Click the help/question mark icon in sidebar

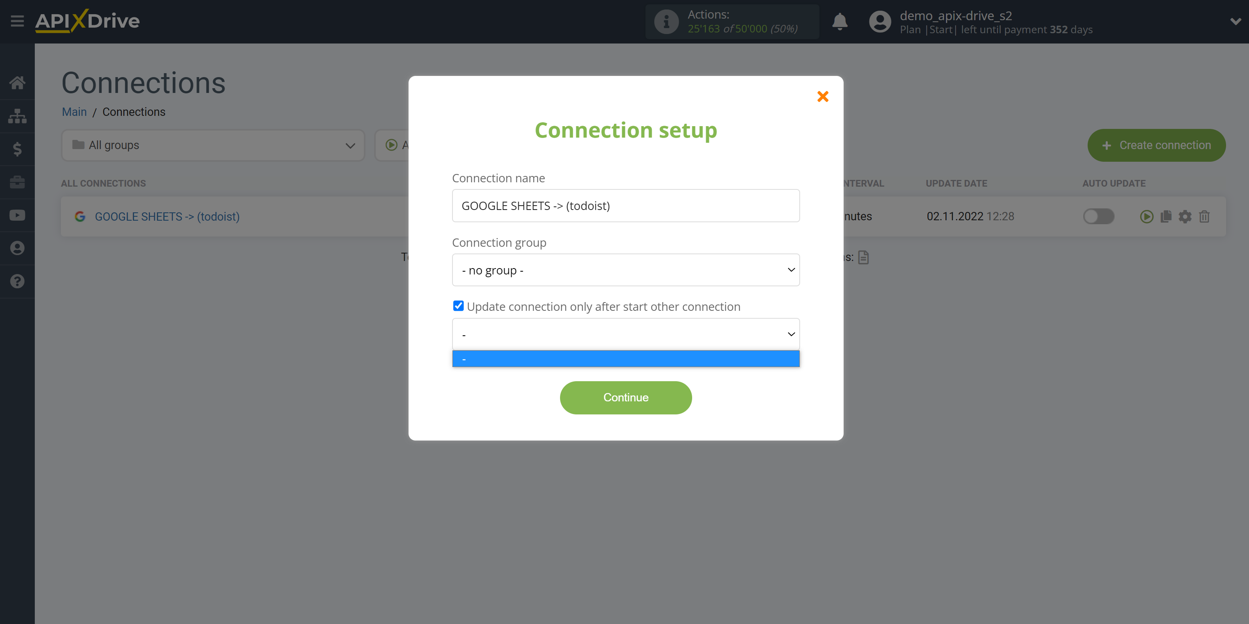tap(17, 282)
